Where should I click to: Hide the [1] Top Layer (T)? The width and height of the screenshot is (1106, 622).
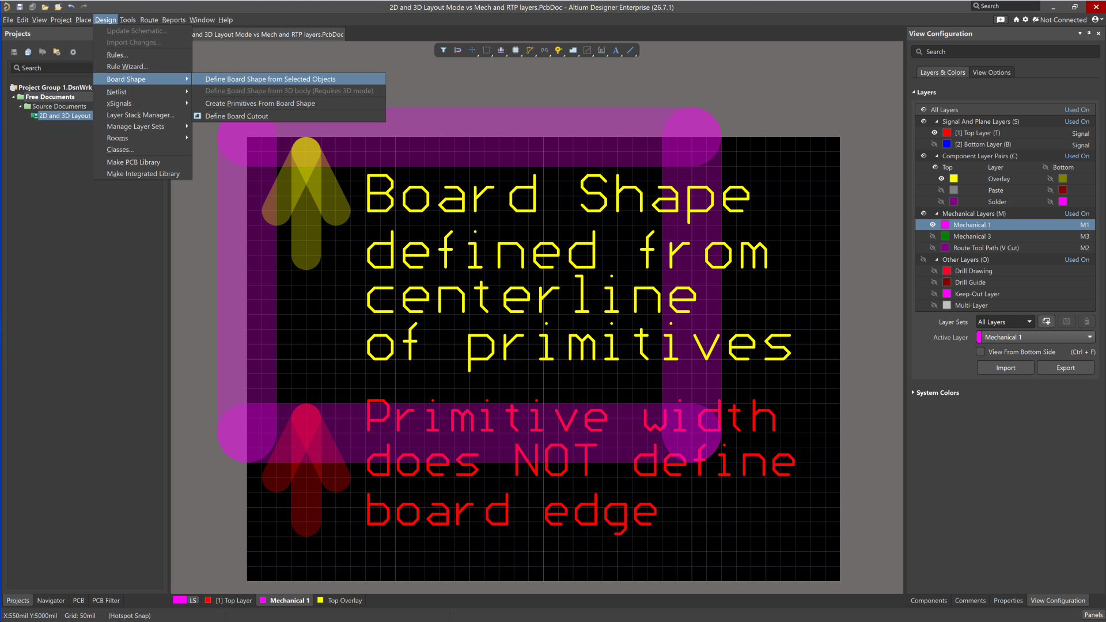click(x=934, y=132)
